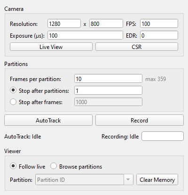This screenshot has height=195, width=188.
Task: Click the 'Resolution:' label
Action: [23, 24]
